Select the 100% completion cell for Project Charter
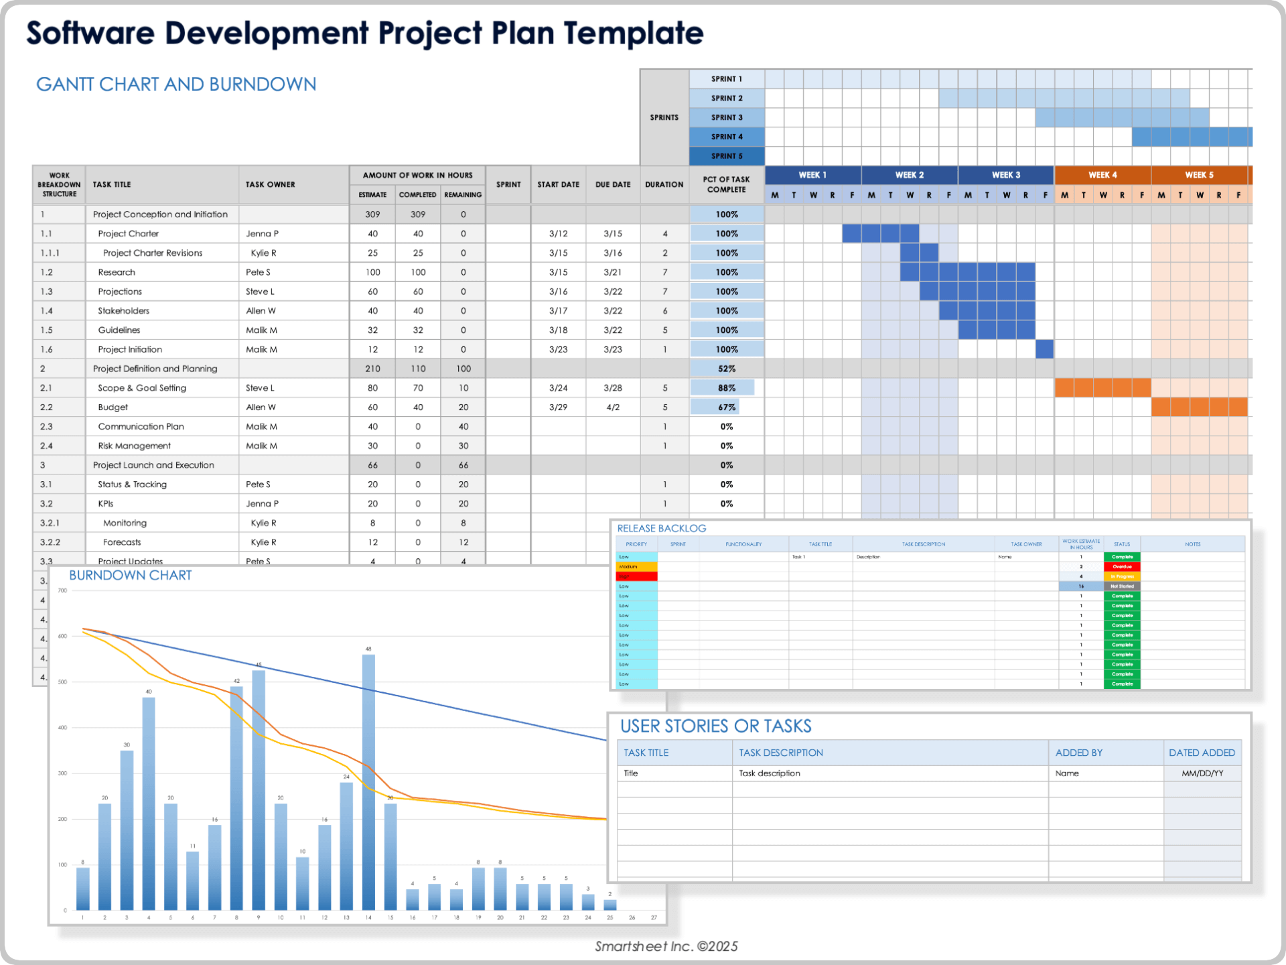This screenshot has height=965, width=1286. pos(727,233)
